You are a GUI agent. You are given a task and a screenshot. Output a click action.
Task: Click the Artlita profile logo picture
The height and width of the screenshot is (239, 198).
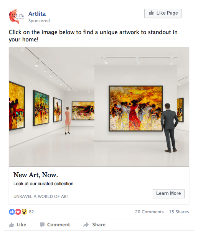(x=16, y=16)
